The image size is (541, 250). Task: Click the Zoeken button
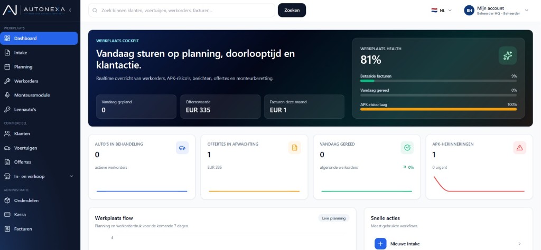pos(292,11)
